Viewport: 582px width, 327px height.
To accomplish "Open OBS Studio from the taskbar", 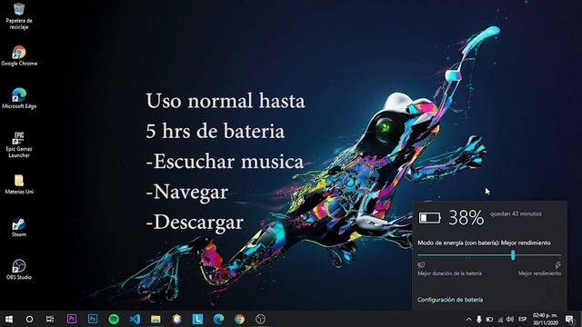I will [x=261, y=319].
